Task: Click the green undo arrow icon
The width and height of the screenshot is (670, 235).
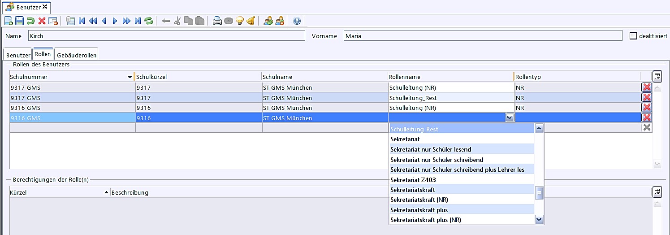Action: point(30,21)
